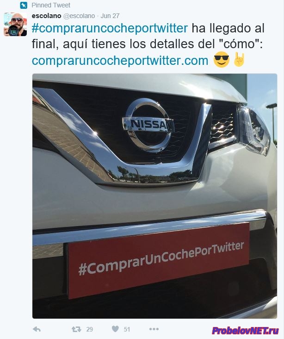
Task: Visit the compraruncocheportwitter.com link
Action: [x=120, y=61]
